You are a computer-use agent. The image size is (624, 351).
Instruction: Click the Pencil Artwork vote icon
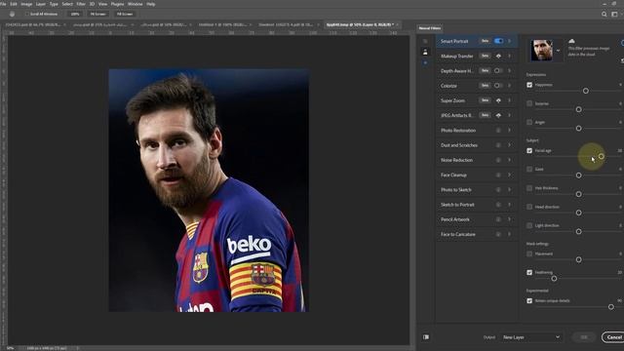[x=498, y=219]
